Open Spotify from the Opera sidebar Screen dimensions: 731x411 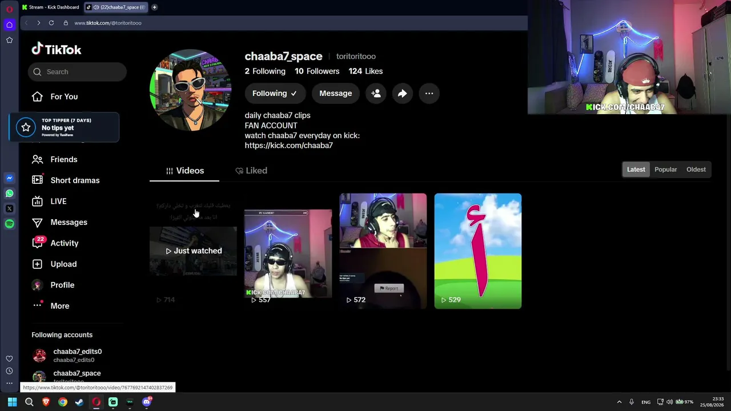click(9, 224)
